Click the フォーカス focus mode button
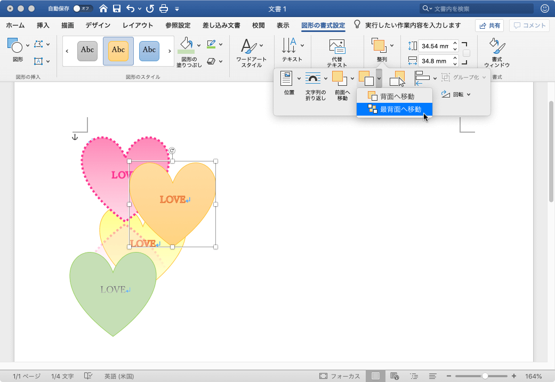 (340, 376)
